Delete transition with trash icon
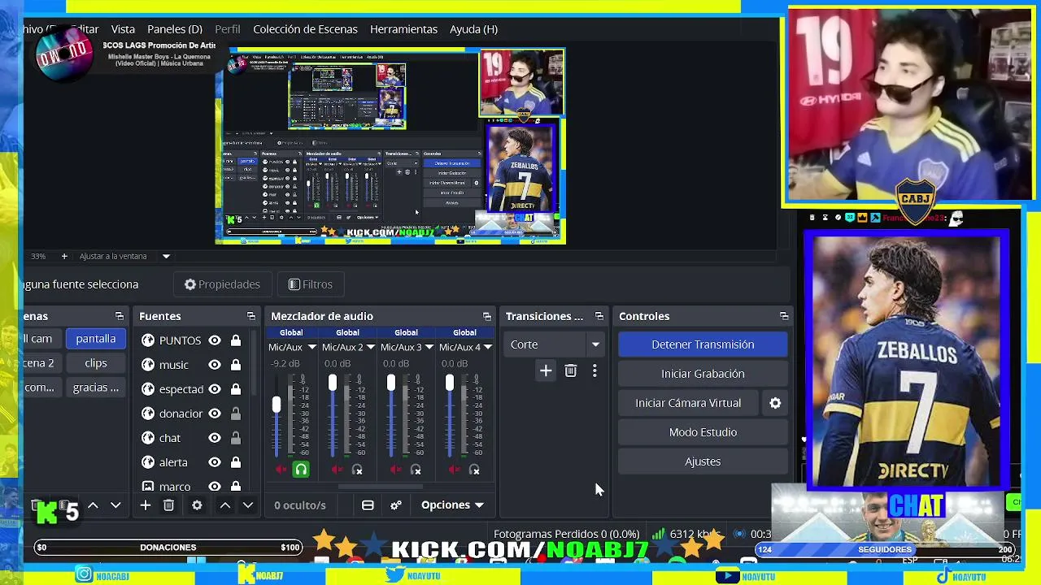Image resolution: width=1041 pixels, height=585 pixels. click(x=571, y=371)
